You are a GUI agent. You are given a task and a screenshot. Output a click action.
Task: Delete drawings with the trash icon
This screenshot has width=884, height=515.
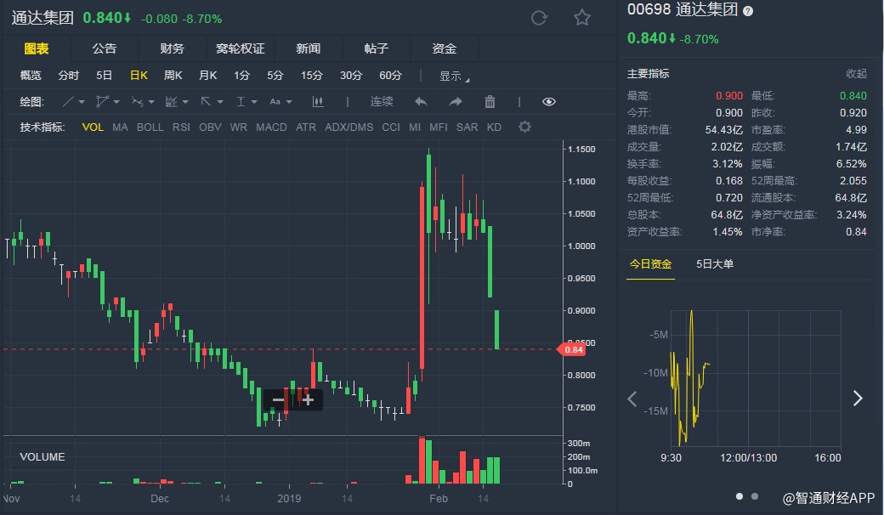click(x=490, y=102)
